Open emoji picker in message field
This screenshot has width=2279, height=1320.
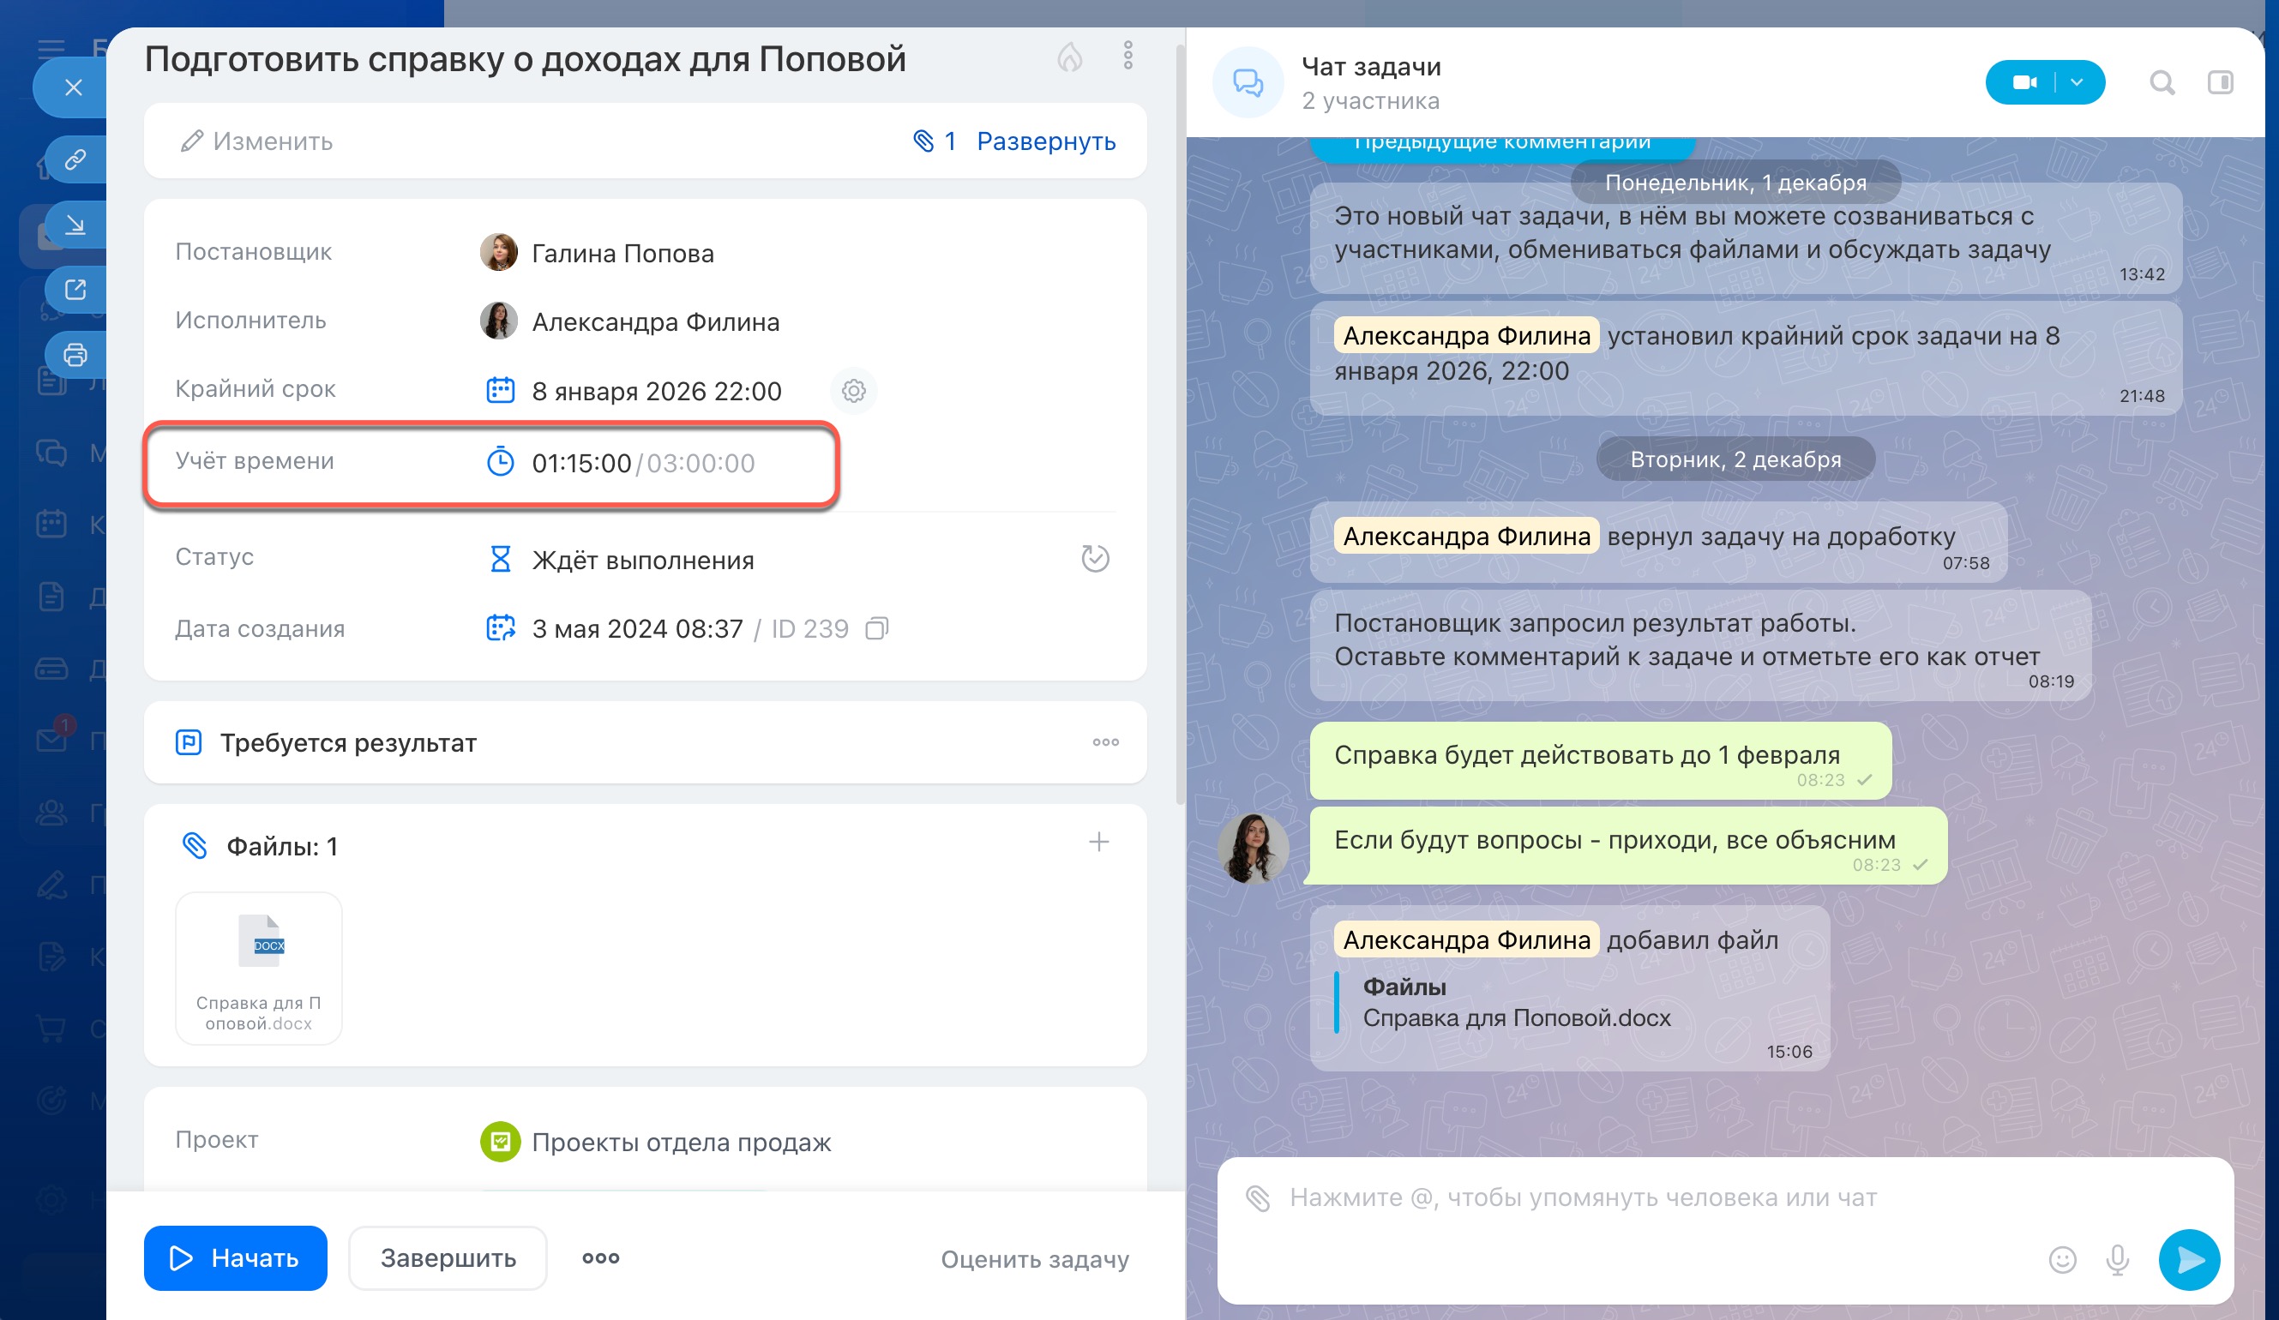tap(2062, 1259)
